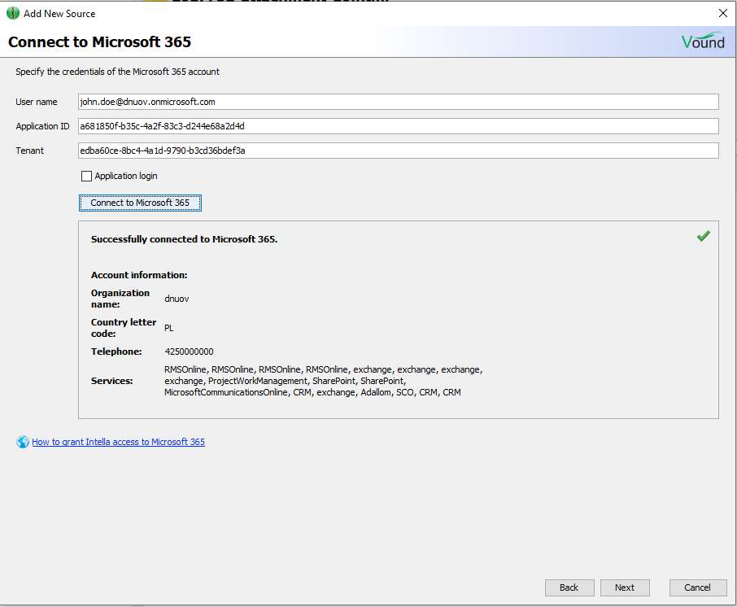Open How to grant Intella access link
This screenshot has width=737, height=607.
tap(118, 442)
